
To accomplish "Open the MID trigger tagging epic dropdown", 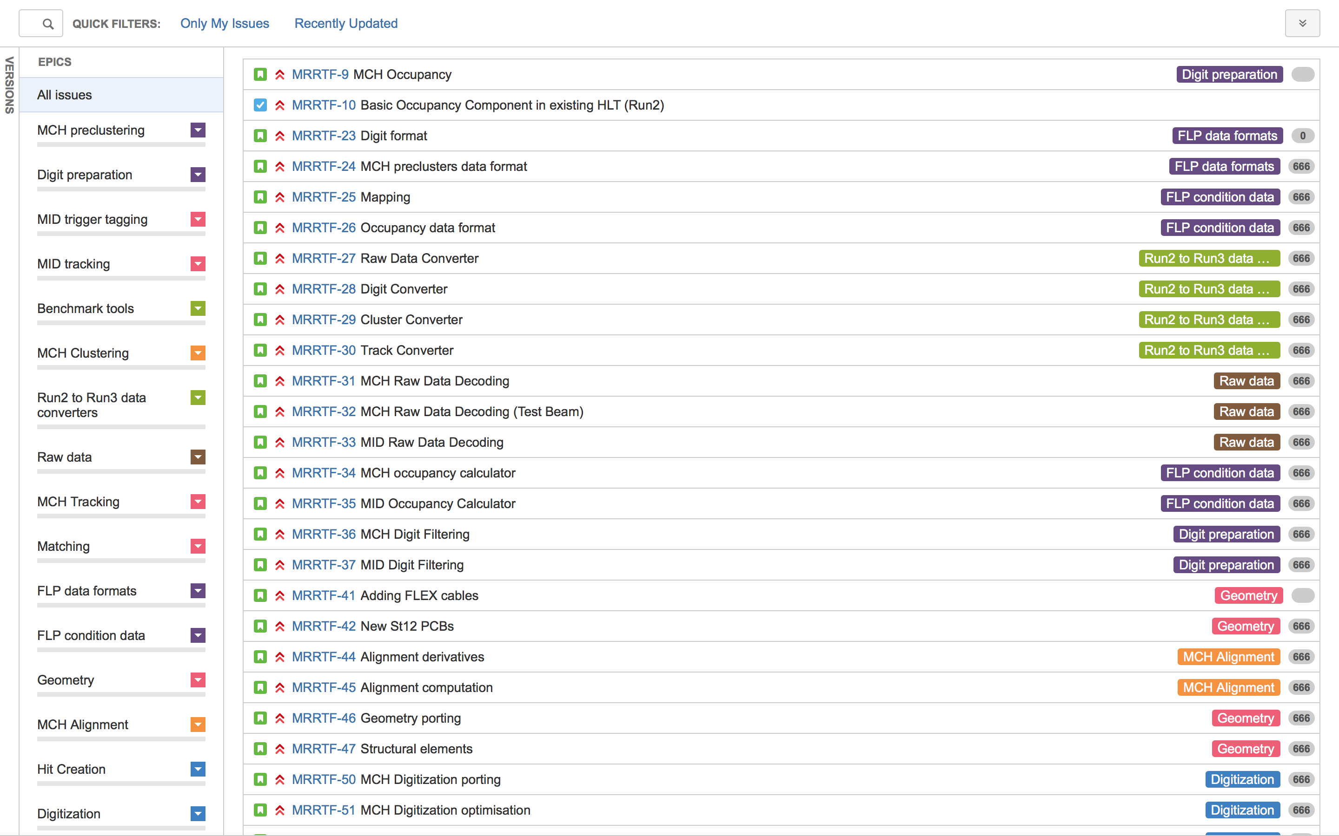I will click(198, 219).
